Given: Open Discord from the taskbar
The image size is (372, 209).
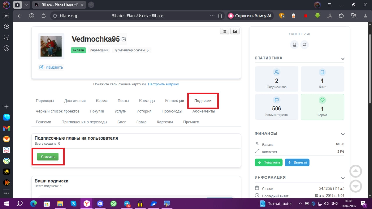Looking at the screenshot, I should [100, 203].
